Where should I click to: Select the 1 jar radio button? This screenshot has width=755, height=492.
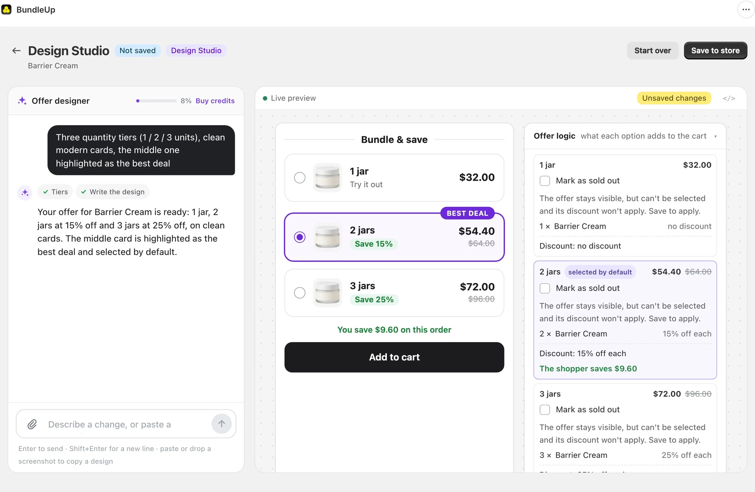click(299, 178)
